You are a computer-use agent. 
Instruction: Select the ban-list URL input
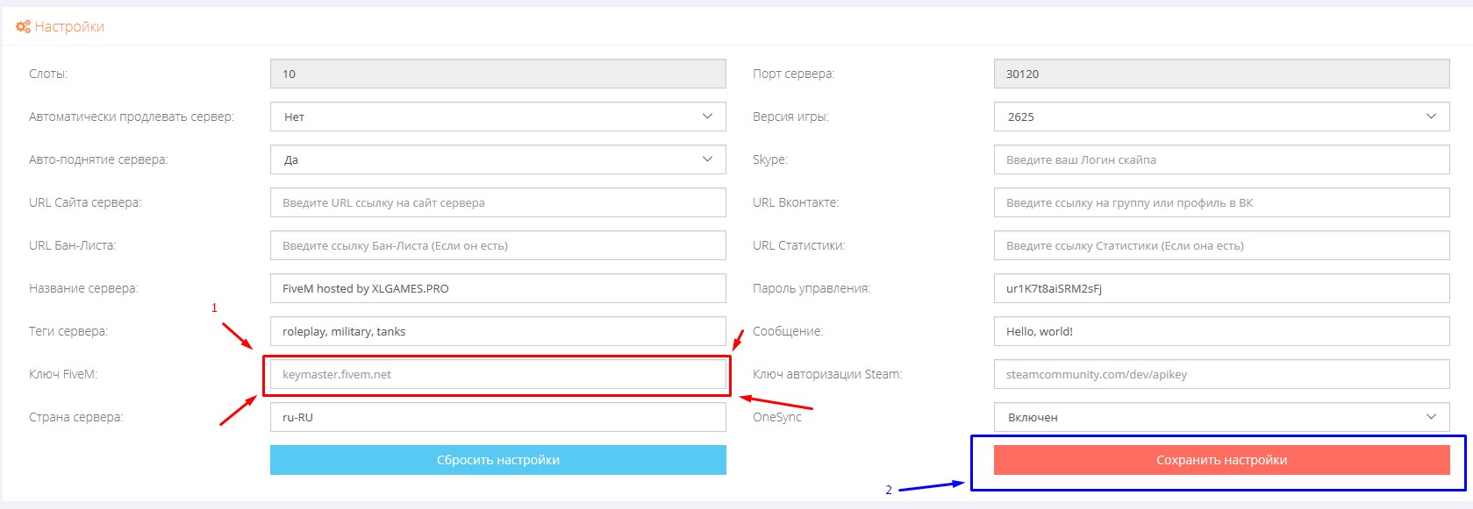[x=497, y=245]
